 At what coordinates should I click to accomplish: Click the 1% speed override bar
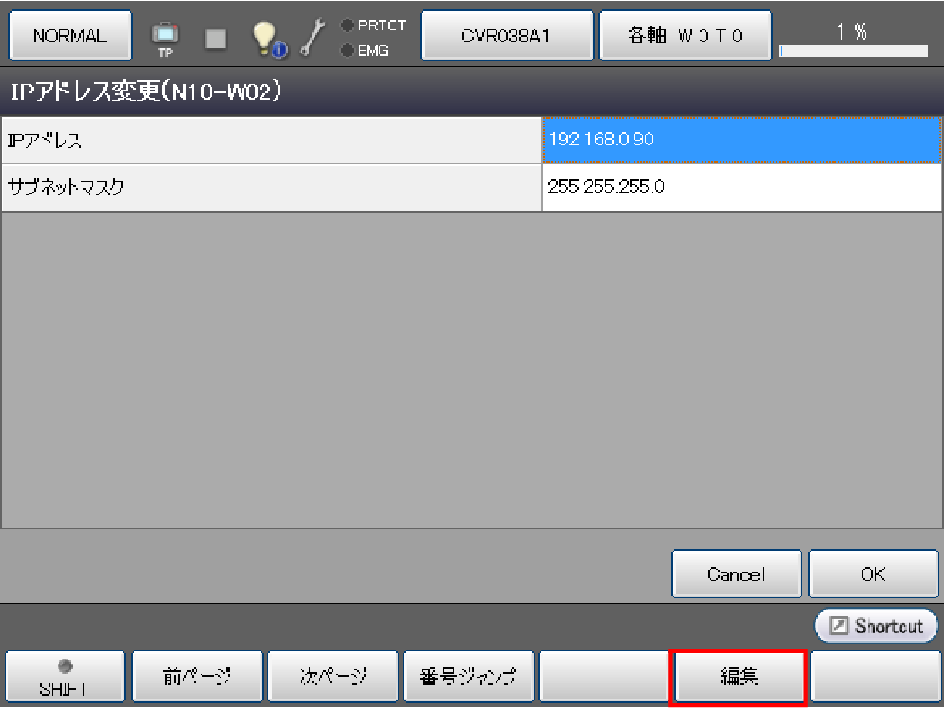click(852, 50)
